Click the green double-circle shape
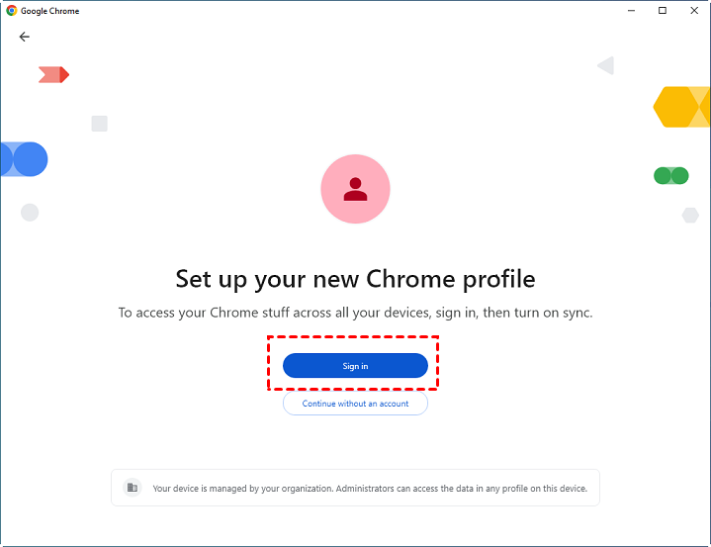 pyautogui.click(x=670, y=176)
